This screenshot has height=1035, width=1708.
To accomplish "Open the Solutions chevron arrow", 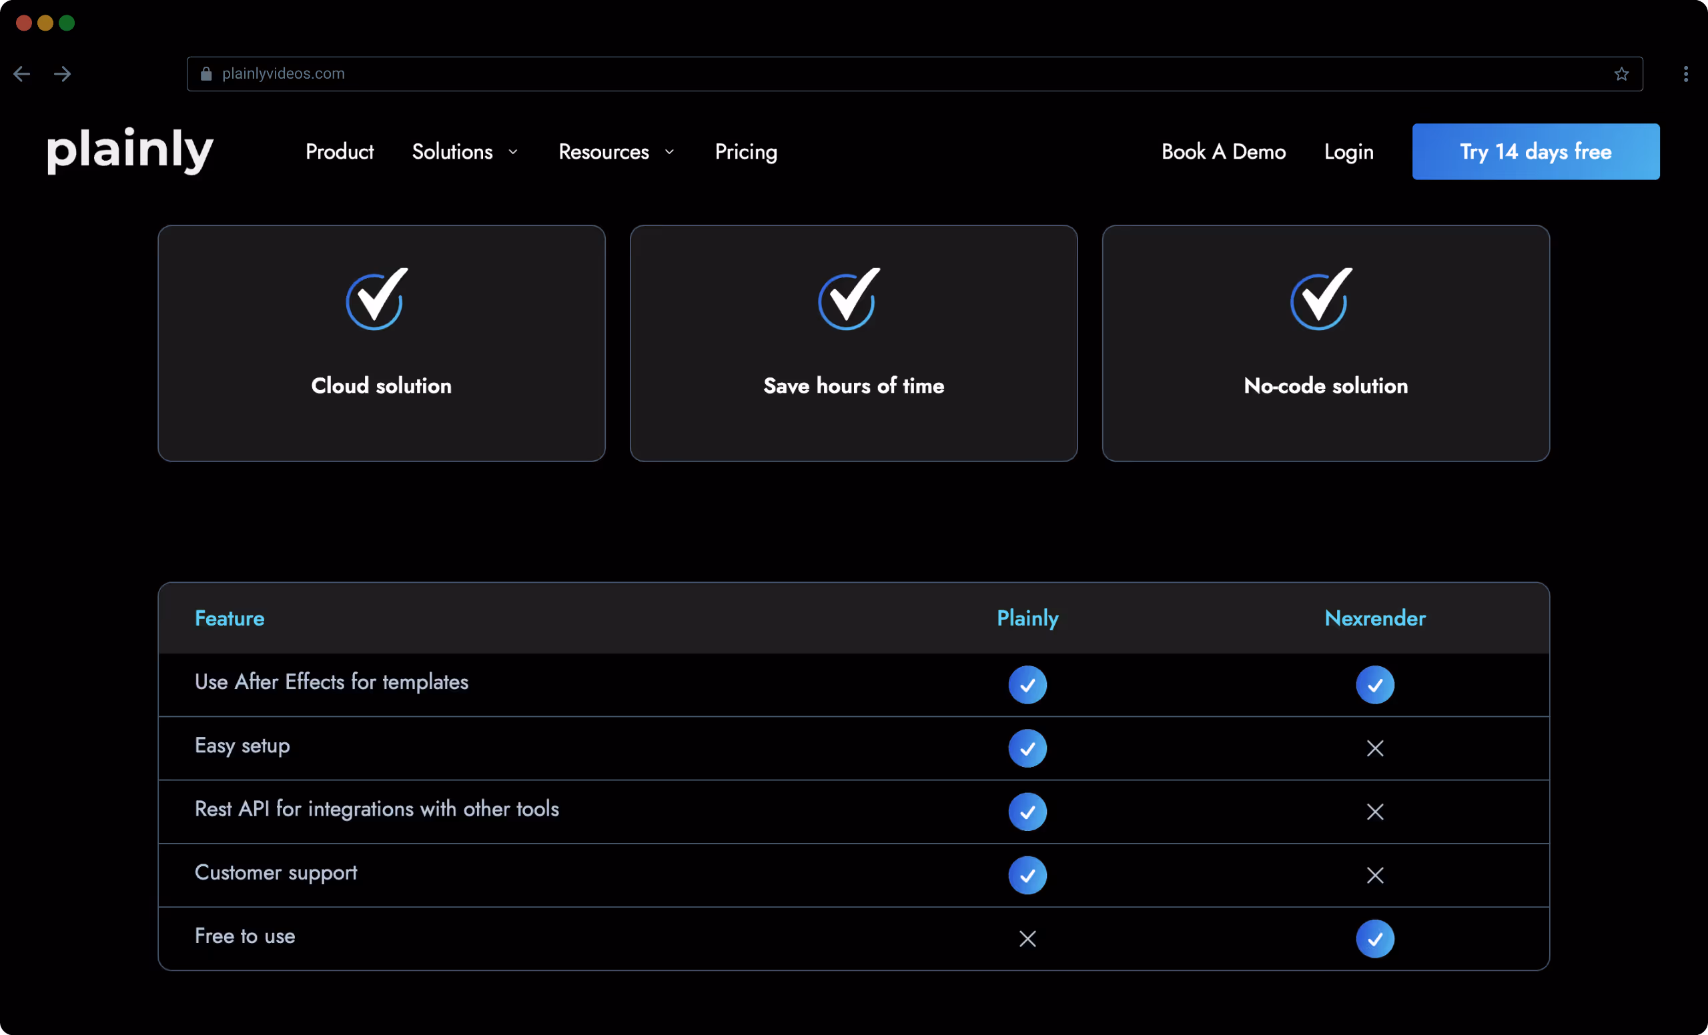I will (x=514, y=152).
